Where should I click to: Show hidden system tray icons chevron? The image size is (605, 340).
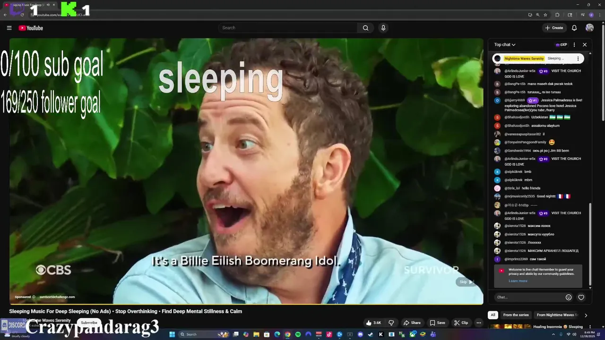pyautogui.click(x=553, y=334)
